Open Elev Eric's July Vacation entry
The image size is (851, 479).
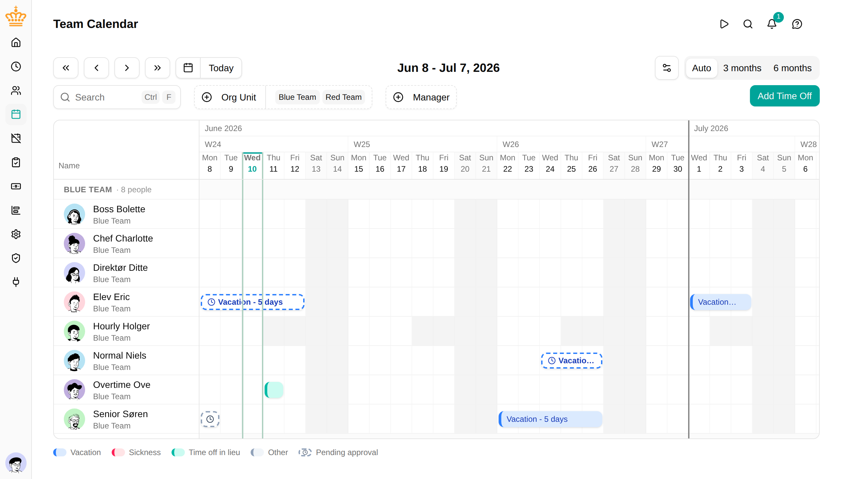click(720, 302)
